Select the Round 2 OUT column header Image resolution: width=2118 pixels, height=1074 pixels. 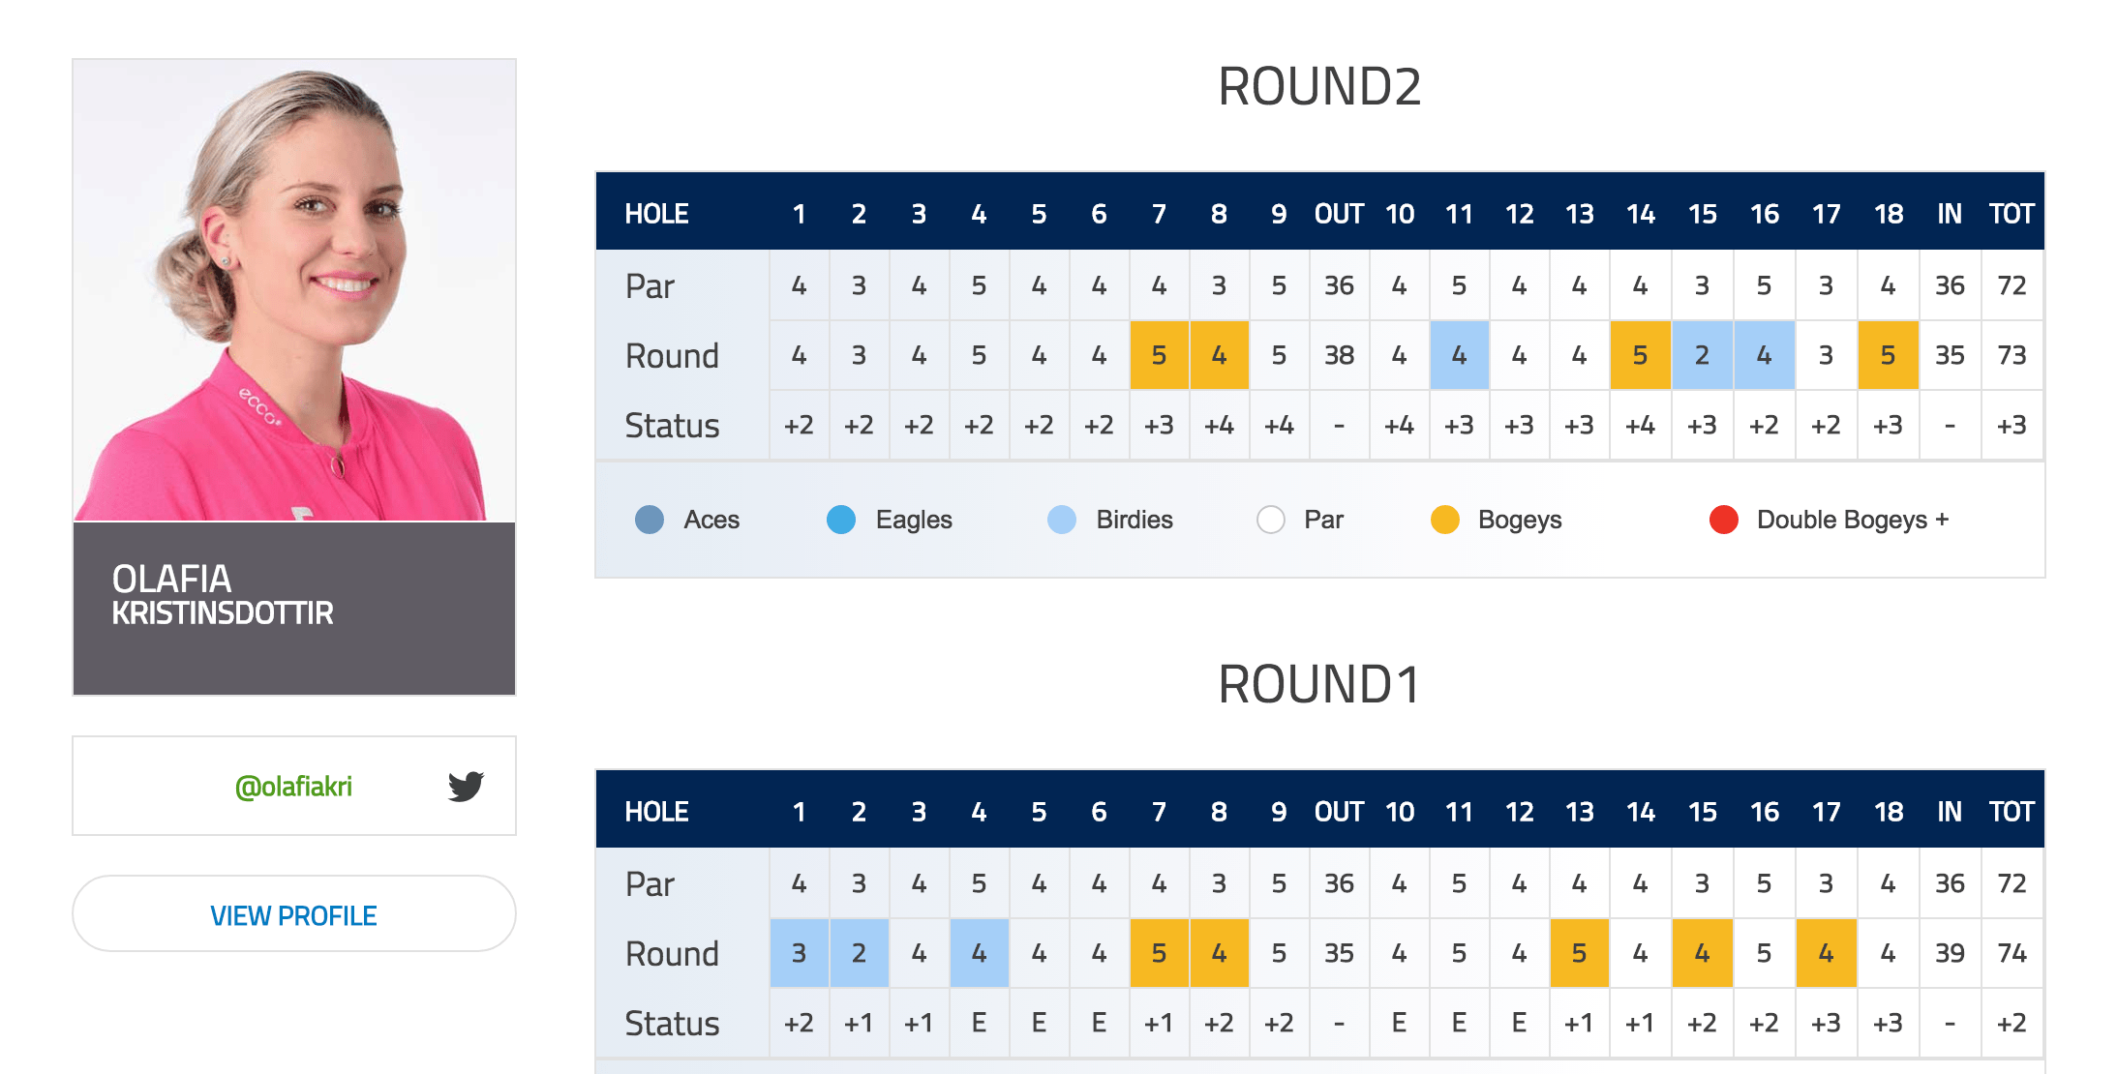[1339, 214]
